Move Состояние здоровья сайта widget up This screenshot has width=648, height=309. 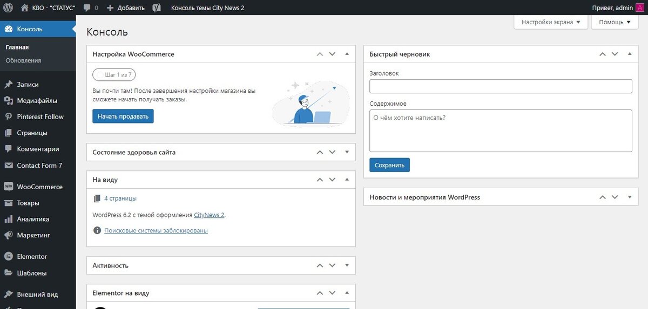point(320,152)
